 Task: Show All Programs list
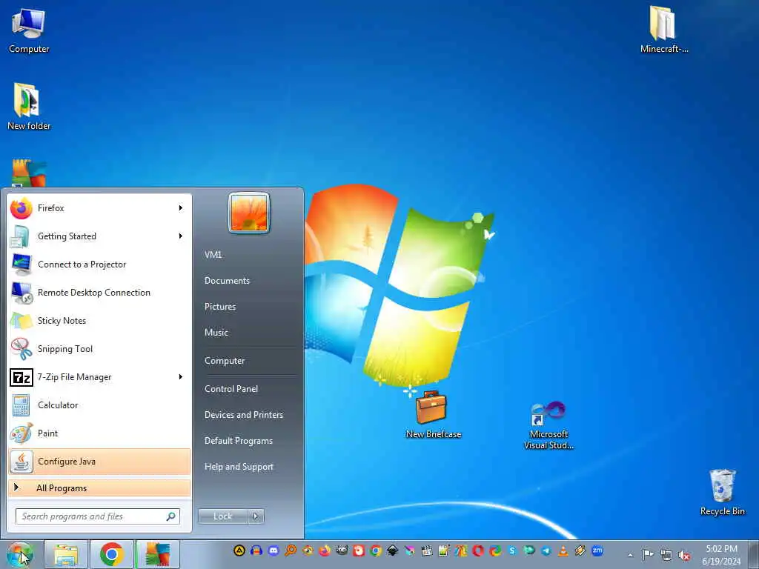(99, 488)
